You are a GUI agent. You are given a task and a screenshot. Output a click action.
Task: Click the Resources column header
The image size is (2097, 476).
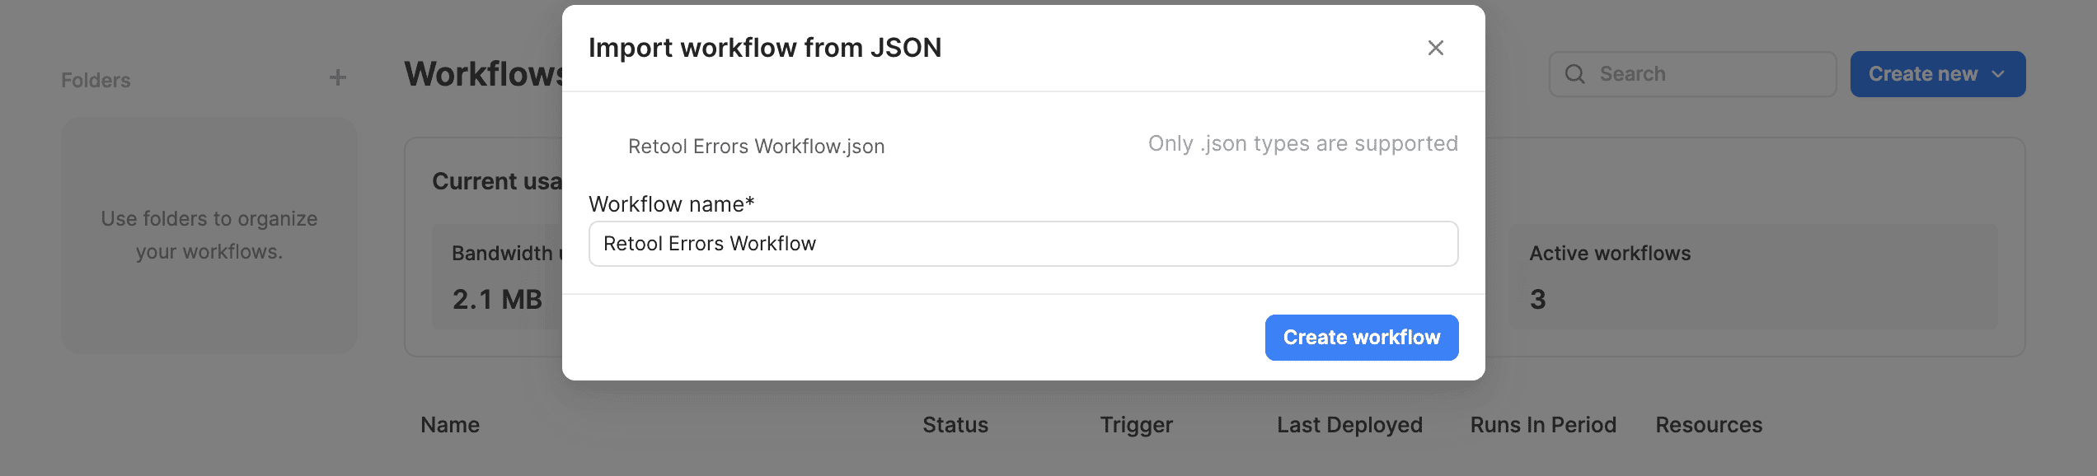pyautogui.click(x=1708, y=424)
